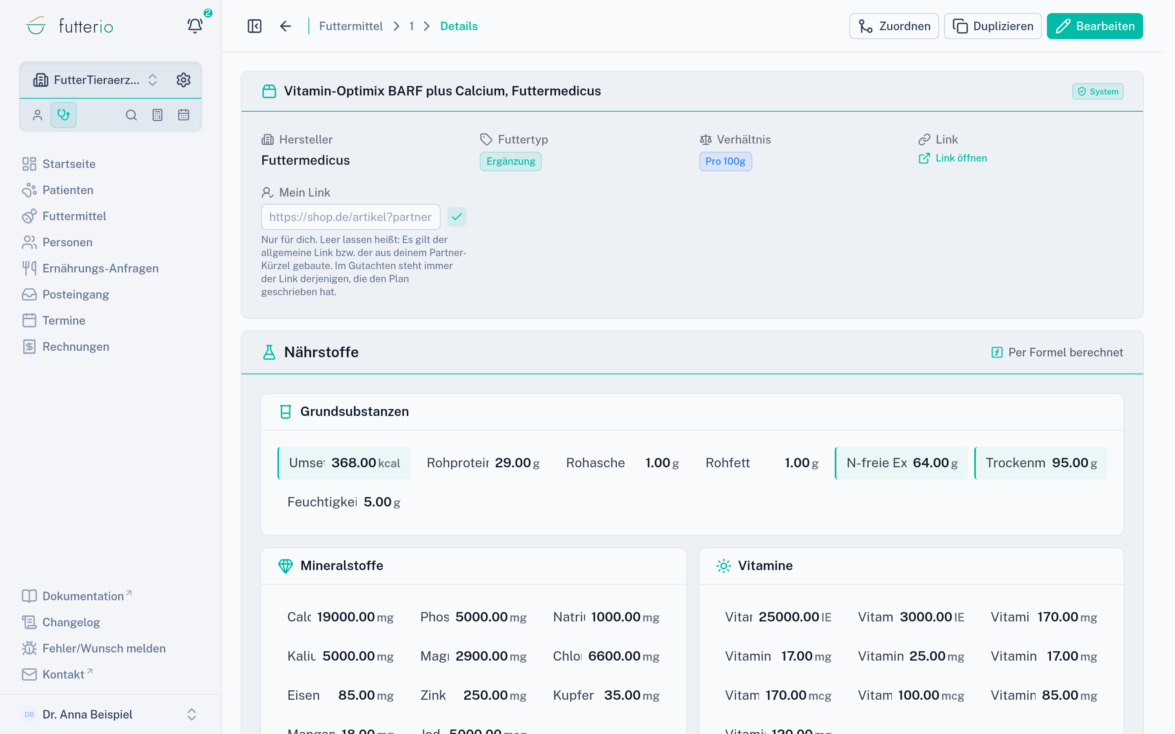Viewport: 1175px width, 734px height.
Task: Click the Mein Link person icon
Action: click(268, 193)
